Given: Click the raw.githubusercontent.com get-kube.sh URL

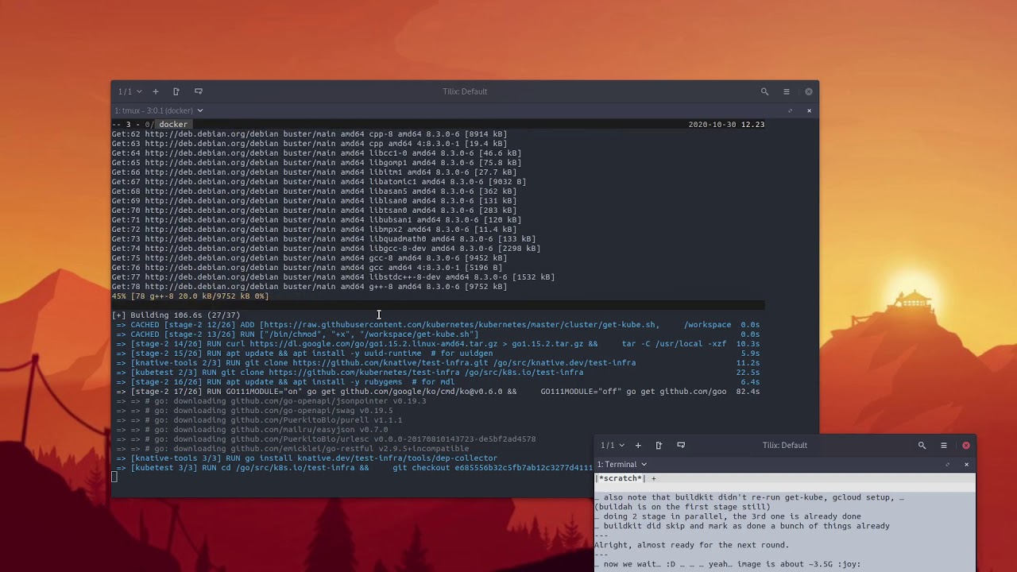Looking at the screenshot, I should coord(461,325).
